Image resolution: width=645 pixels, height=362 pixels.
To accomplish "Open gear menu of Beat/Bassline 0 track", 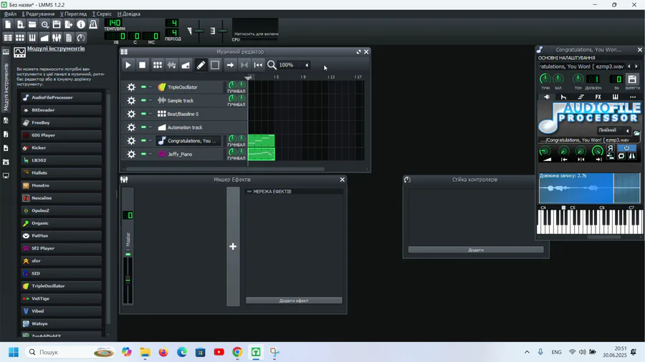I will [x=131, y=114].
